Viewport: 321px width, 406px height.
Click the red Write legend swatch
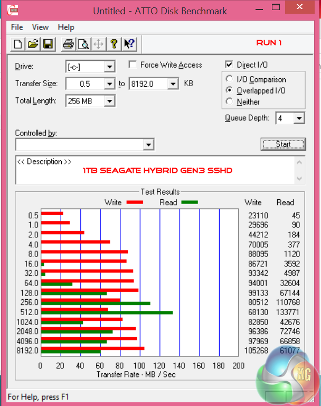[135, 202]
